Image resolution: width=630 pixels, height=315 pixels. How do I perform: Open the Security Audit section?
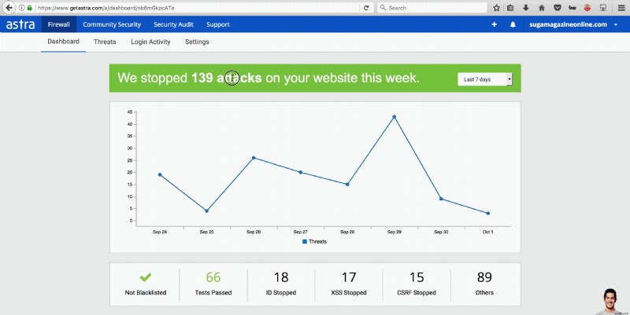173,24
